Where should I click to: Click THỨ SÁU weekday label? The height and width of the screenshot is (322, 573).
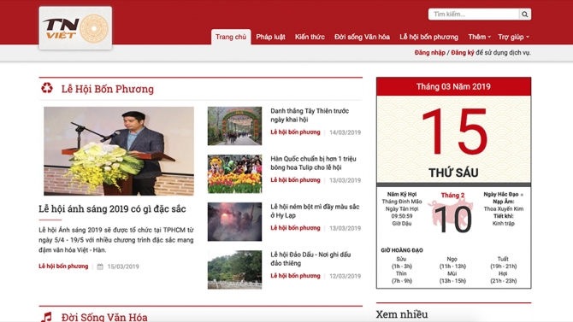point(453,173)
